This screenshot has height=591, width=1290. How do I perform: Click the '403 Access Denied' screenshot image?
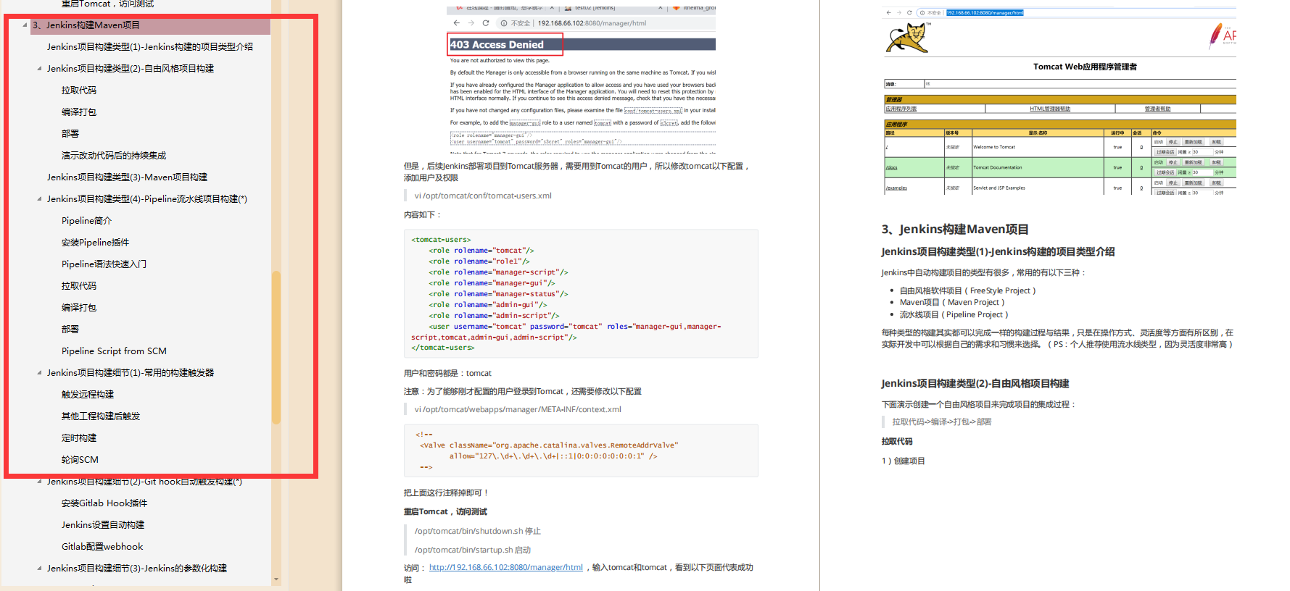click(x=582, y=80)
